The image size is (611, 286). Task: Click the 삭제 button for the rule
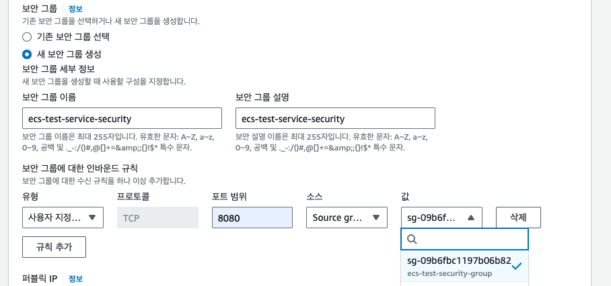pos(518,218)
